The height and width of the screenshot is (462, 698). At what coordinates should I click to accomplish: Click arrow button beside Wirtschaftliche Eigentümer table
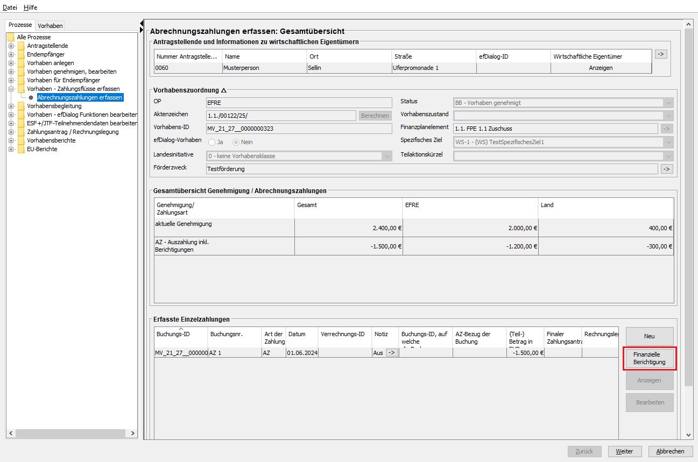point(660,54)
